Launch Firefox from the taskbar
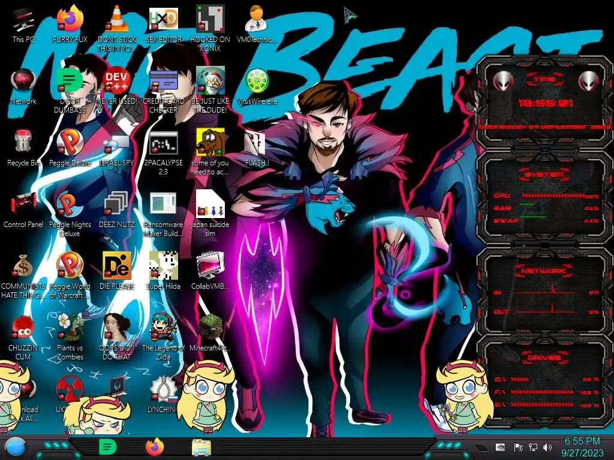614x460 pixels. click(155, 447)
